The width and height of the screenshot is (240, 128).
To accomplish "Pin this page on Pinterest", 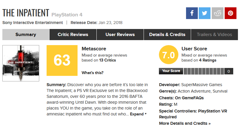I will click(x=231, y=13).
